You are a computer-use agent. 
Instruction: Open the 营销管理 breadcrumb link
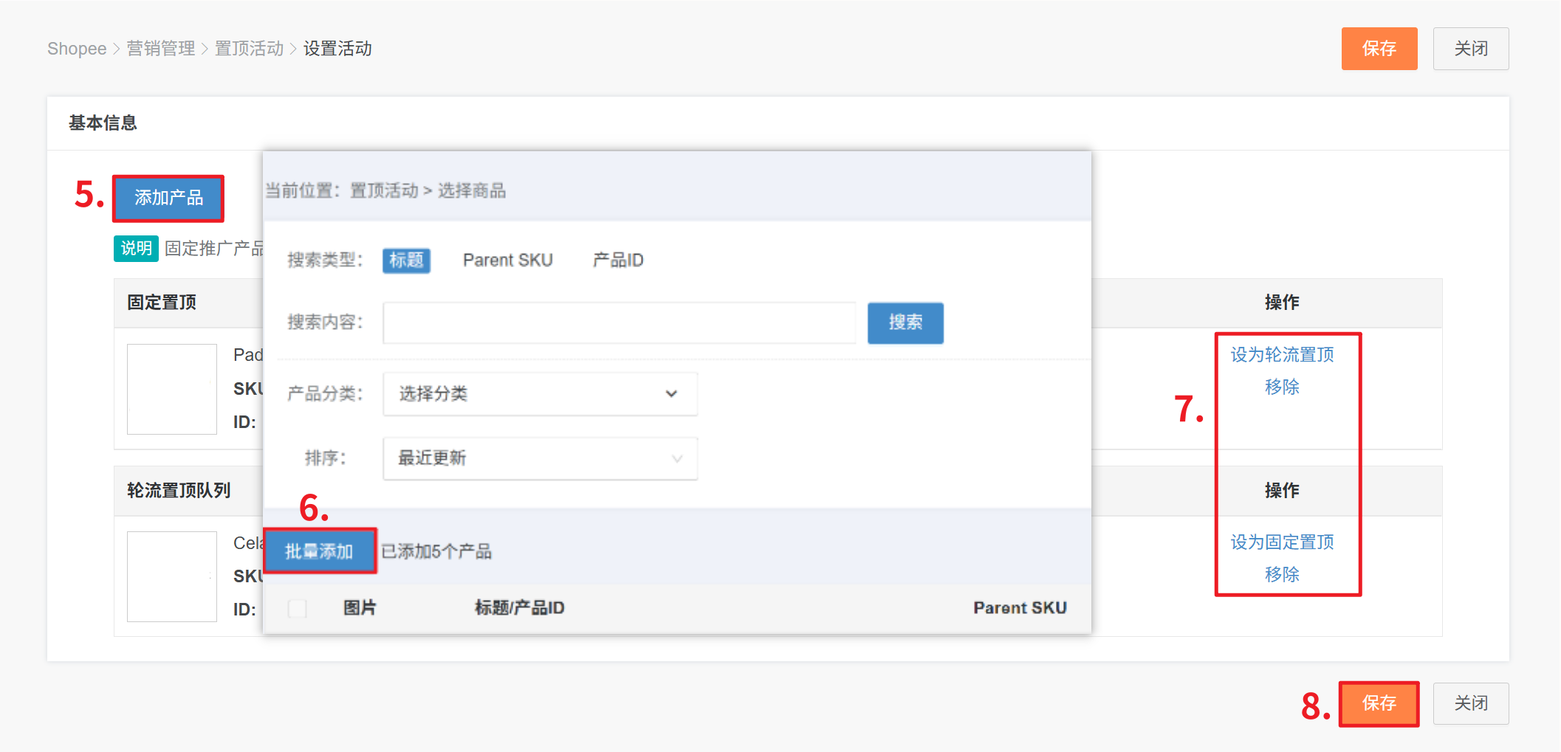[161, 49]
